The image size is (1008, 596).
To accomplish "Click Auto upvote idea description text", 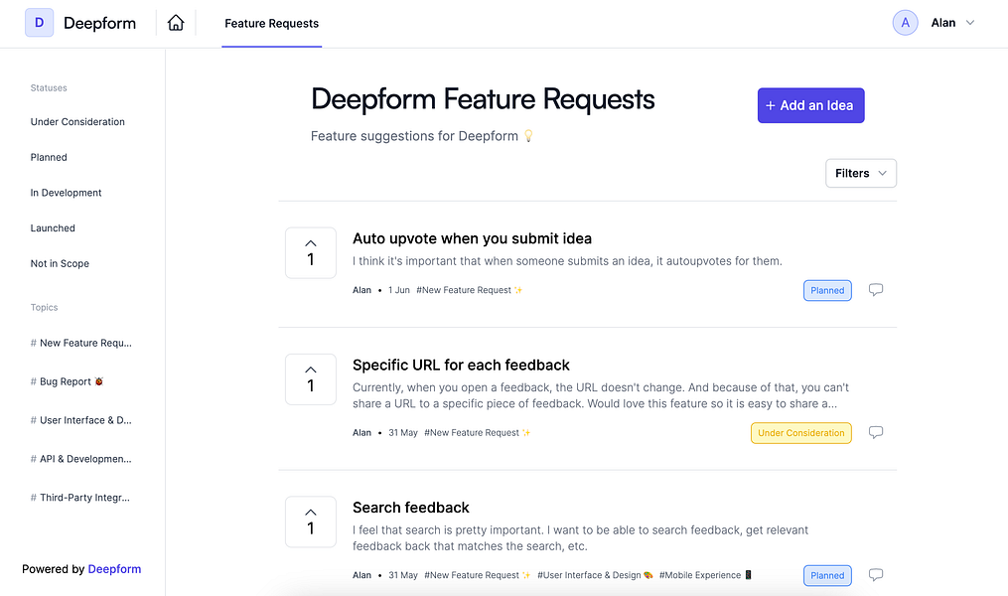I will click(x=567, y=261).
